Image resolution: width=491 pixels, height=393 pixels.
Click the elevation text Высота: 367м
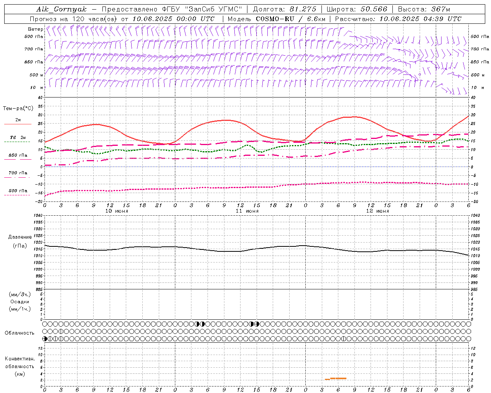point(424,9)
